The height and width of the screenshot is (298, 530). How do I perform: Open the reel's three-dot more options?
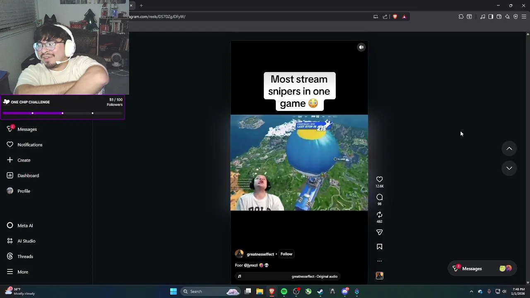pos(379,261)
